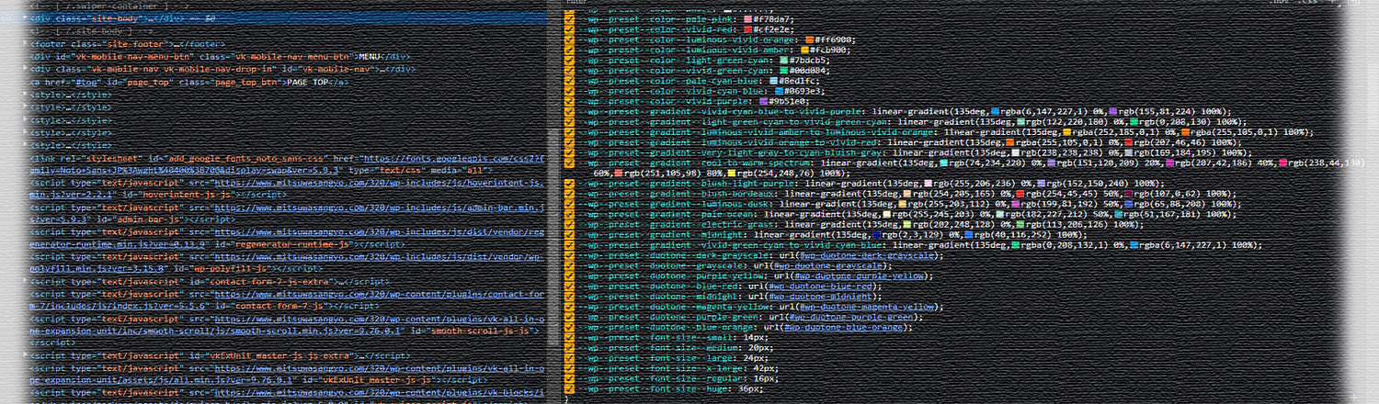Open the #00d084 vivid green cyan swatch
The image size is (1379, 404).
coord(783,71)
